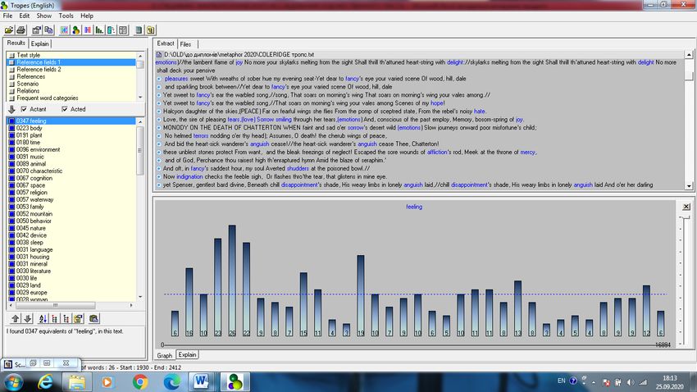Open the Windows Start button
This screenshot has height=392, width=697.
tap(13, 382)
